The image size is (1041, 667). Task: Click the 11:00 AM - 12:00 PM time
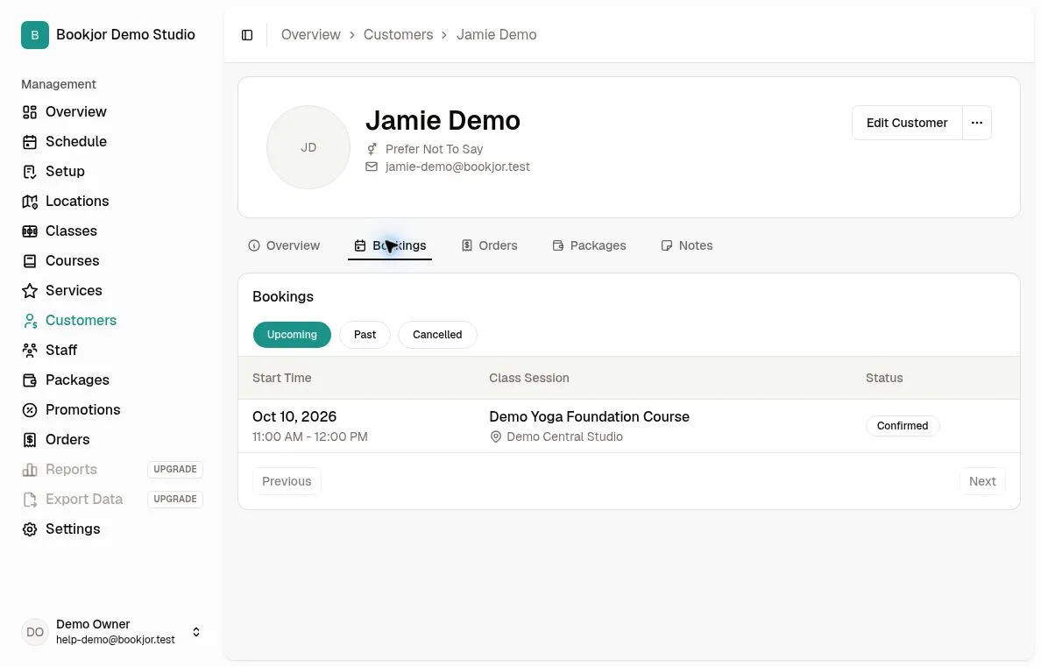point(310,436)
